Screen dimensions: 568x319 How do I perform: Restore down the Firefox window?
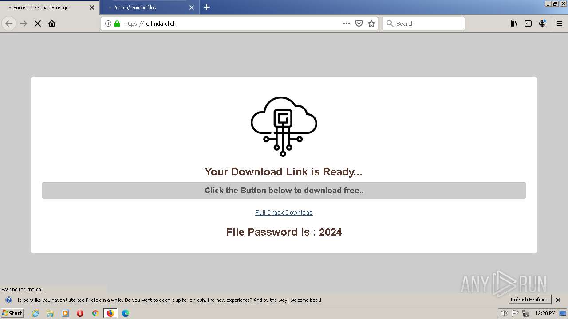(x=555, y=4)
